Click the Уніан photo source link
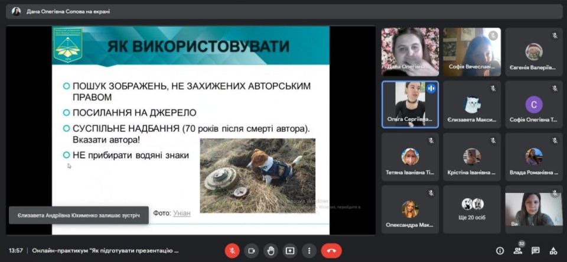This screenshot has width=567, height=262. (x=181, y=213)
